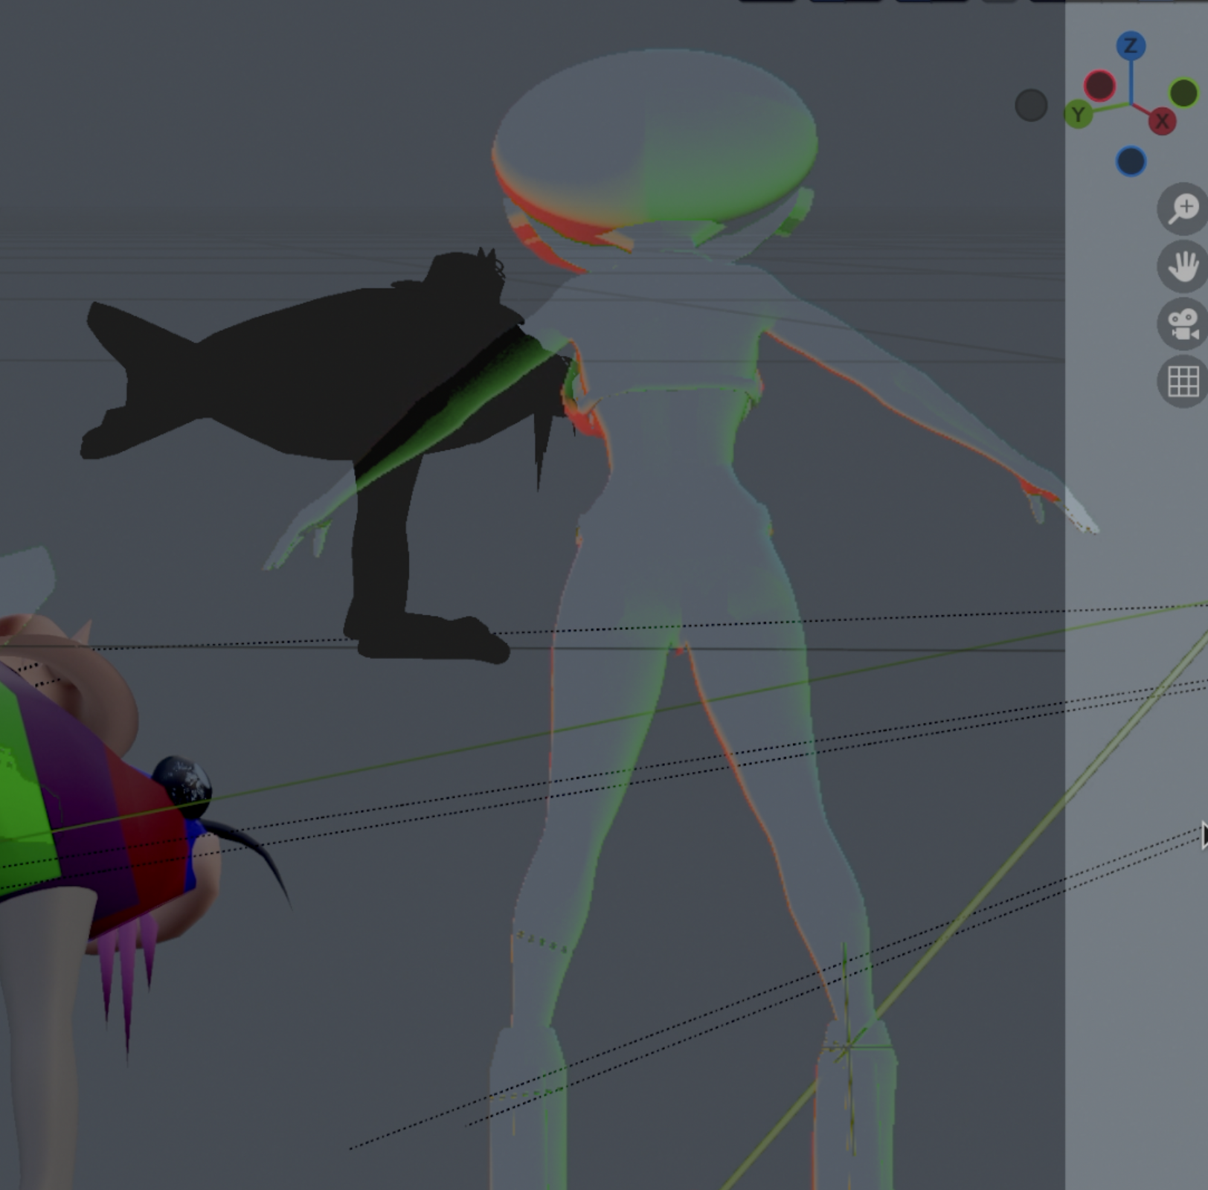Viewport: 1208px width, 1190px height.
Task: Toggle the camera view icon
Action: 1183,324
